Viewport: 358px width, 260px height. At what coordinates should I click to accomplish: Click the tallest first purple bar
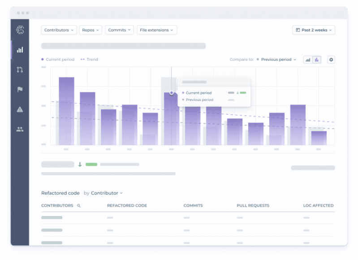pyautogui.click(x=66, y=111)
